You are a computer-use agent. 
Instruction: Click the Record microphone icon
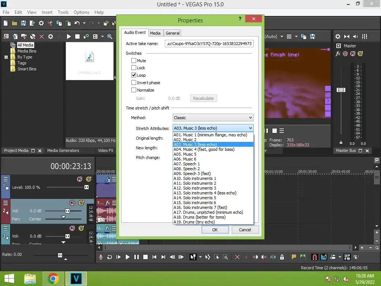click(x=100, y=257)
